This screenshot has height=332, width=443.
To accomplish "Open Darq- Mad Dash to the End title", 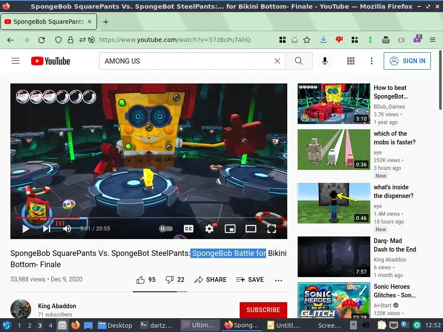I will pyautogui.click(x=395, y=245).
